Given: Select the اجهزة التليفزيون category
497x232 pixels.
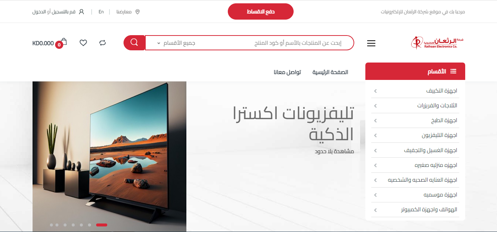Looking at the screenshot, I should point(439,135).
